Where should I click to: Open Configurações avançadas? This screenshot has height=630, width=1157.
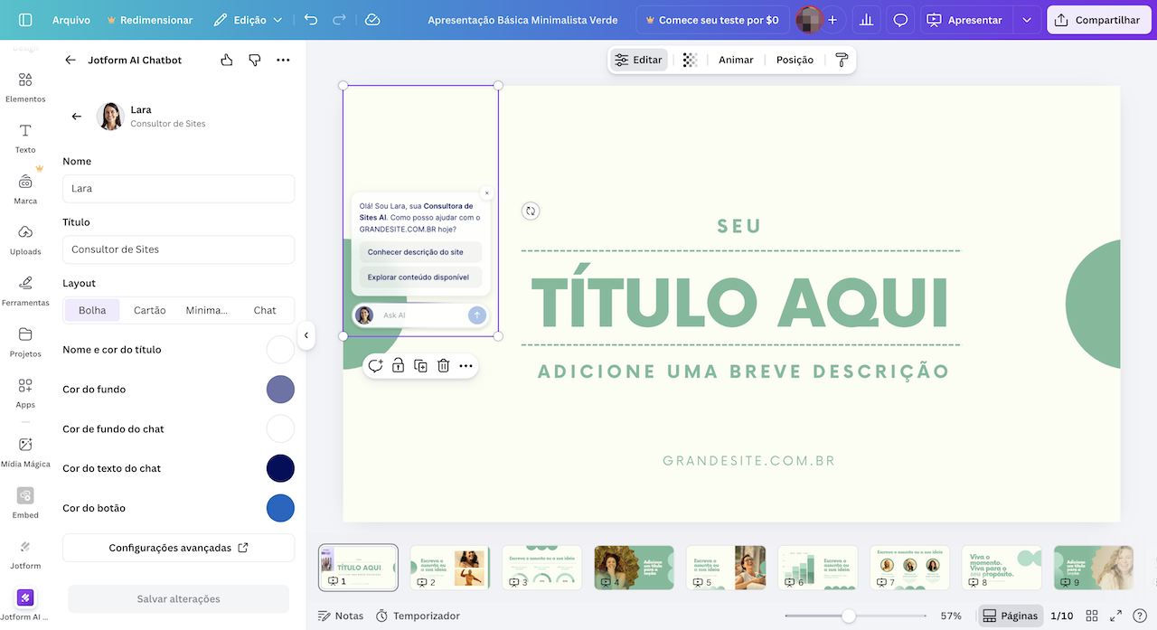pos(178,547)
